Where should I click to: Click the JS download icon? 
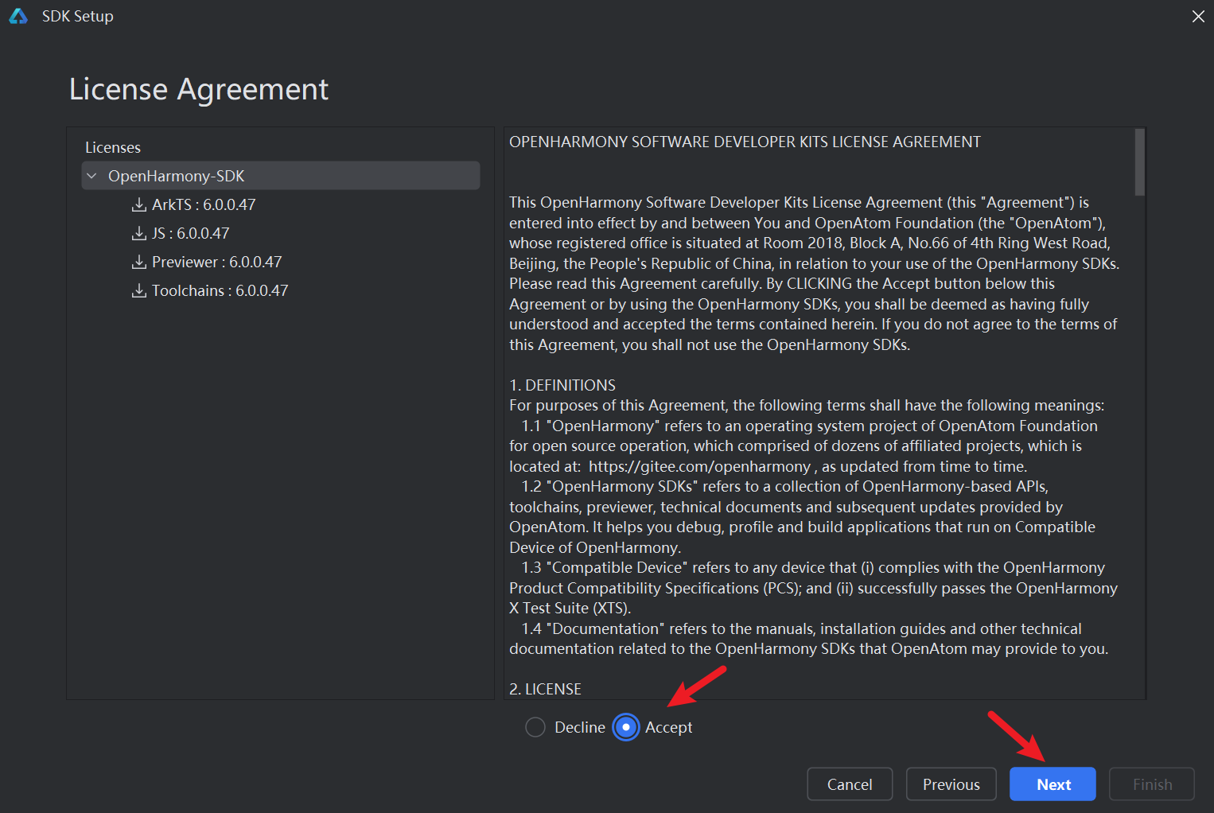139,233
